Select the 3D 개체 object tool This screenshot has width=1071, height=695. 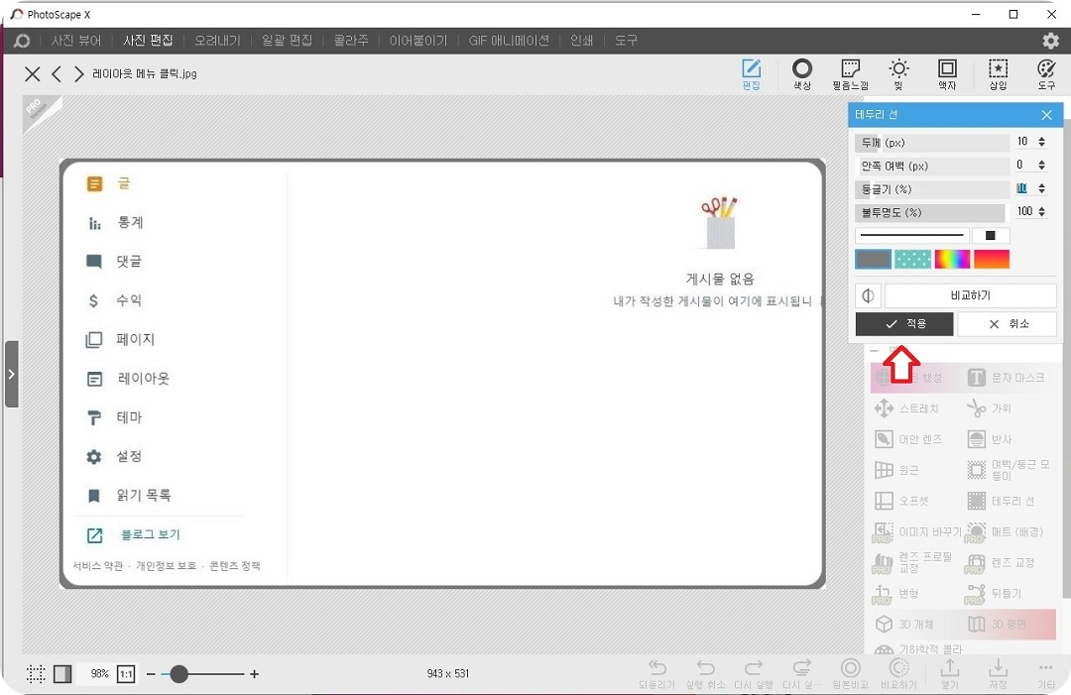pos(904,624)
